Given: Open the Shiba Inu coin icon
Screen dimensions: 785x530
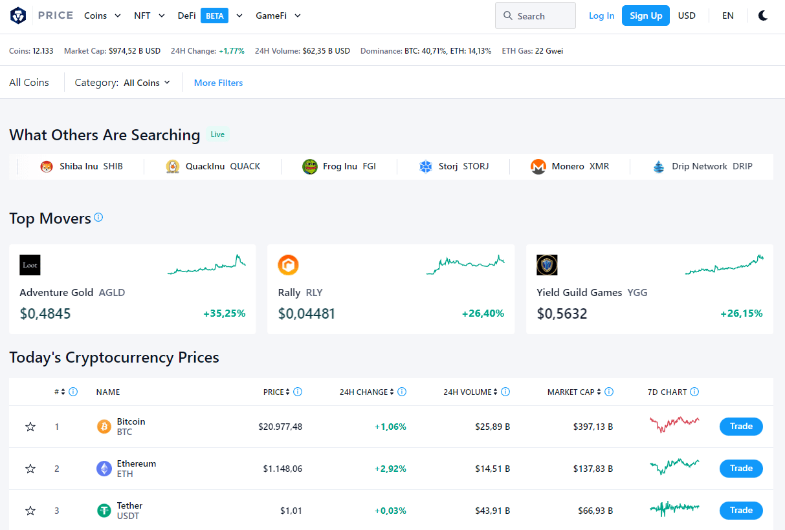Looking at the screenshot, I should (47, 167).
